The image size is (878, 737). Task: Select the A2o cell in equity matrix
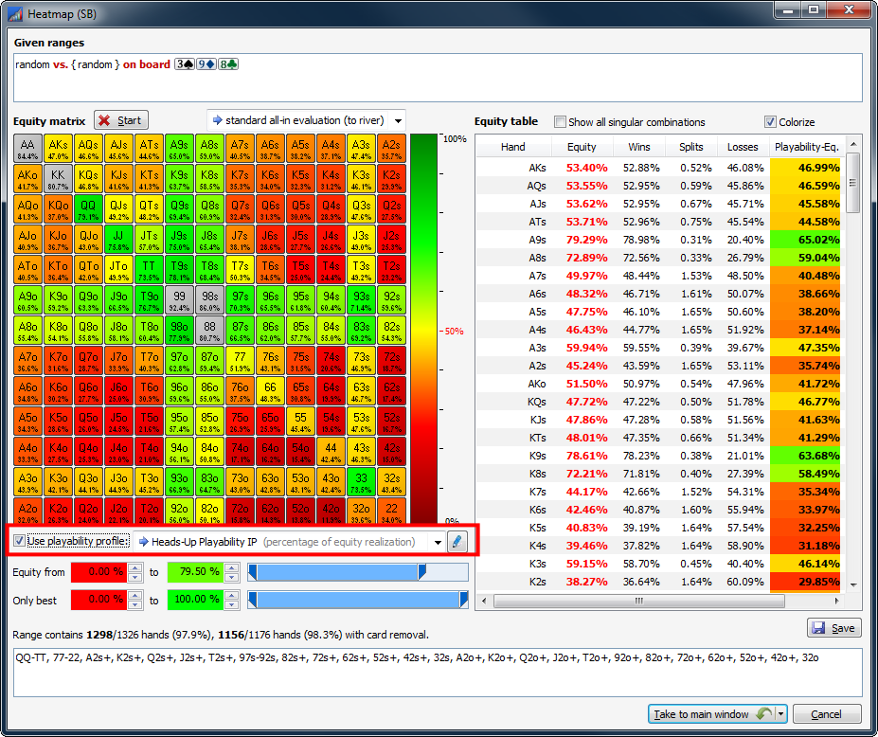28,511
